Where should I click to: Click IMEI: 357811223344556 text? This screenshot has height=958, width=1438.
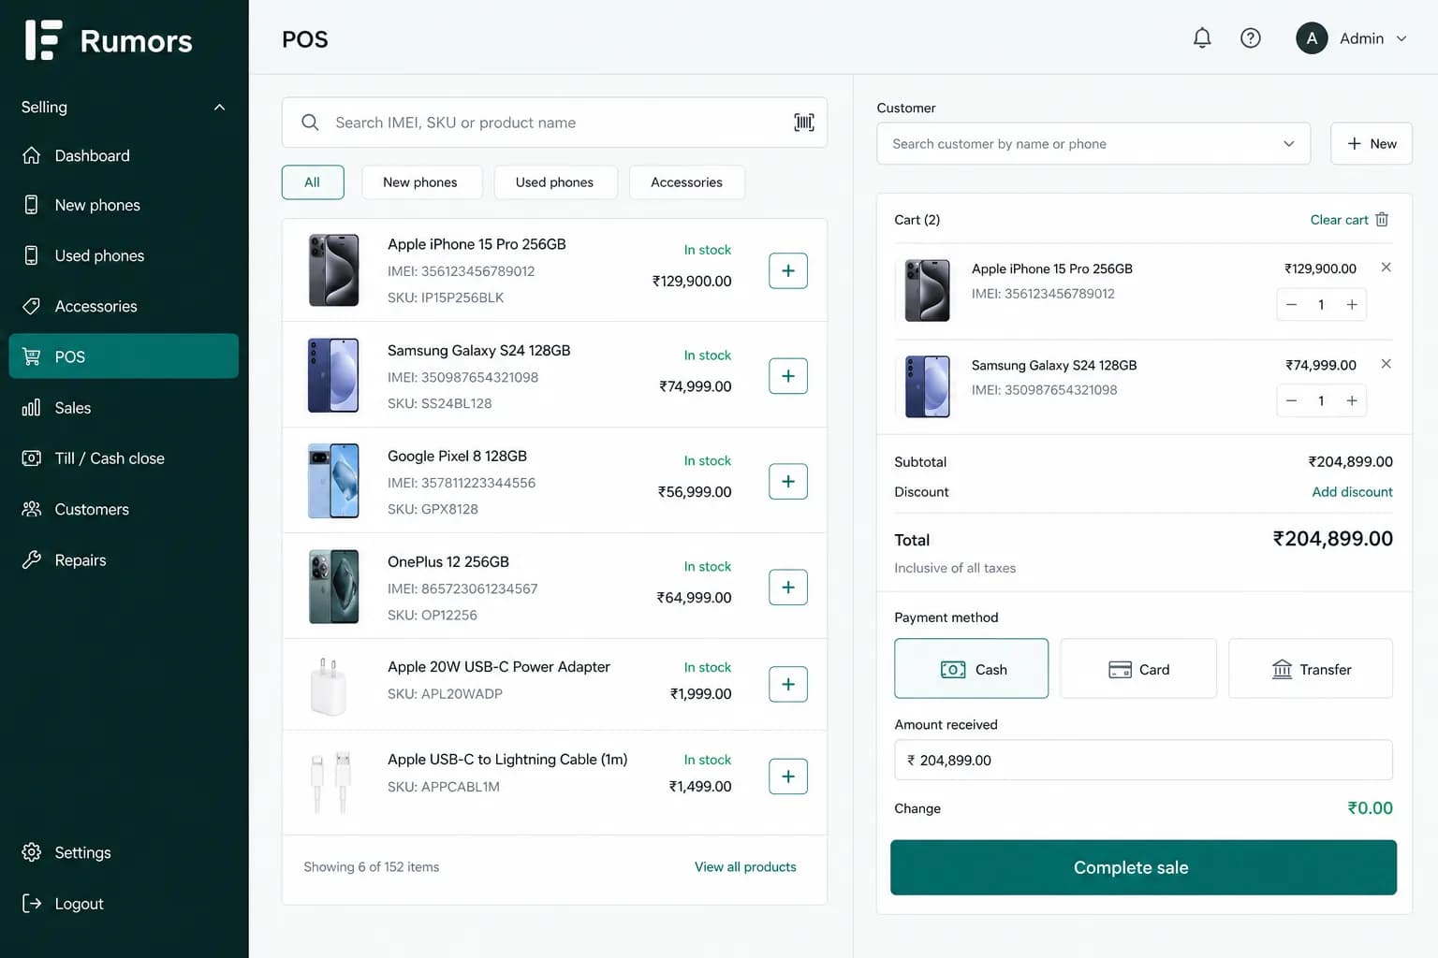click(x=462, y=483)
